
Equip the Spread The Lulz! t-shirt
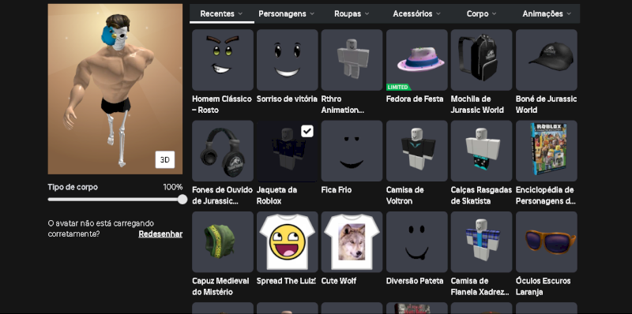click(288, 241)
